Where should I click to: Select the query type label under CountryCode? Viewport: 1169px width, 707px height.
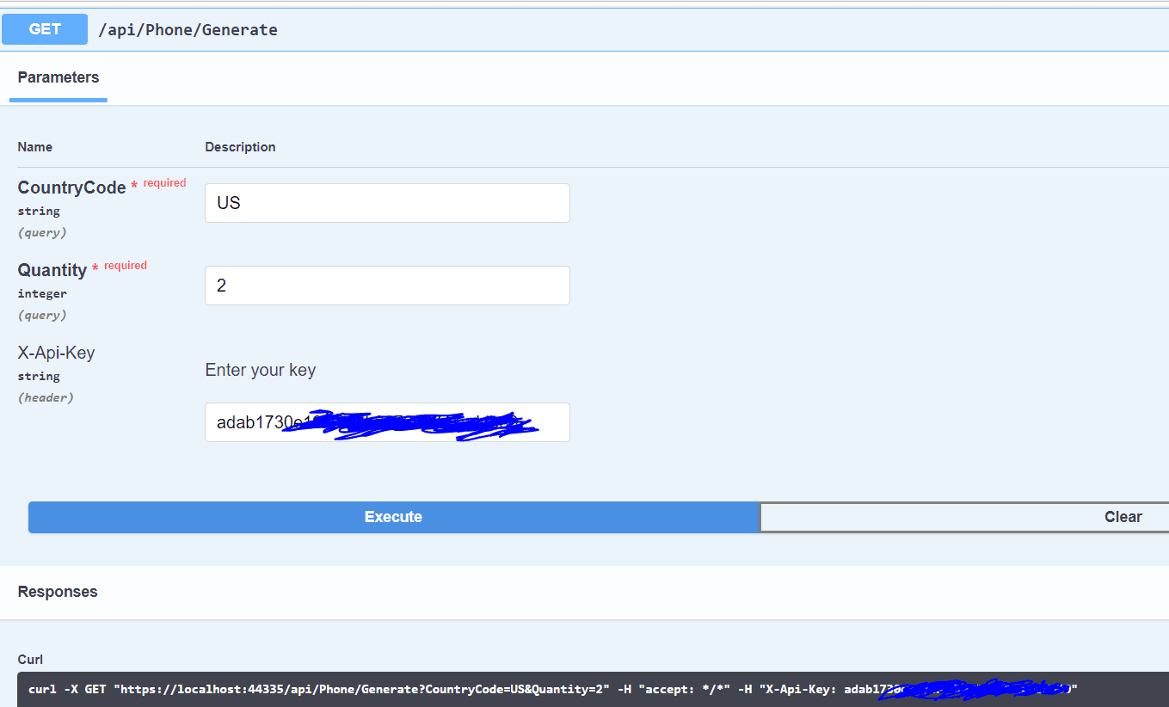pos(41,231)
